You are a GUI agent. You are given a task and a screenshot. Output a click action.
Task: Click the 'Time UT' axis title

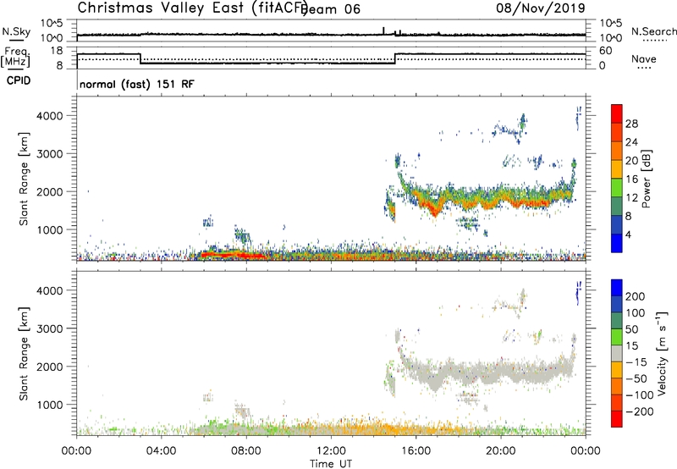pos(331,464)
